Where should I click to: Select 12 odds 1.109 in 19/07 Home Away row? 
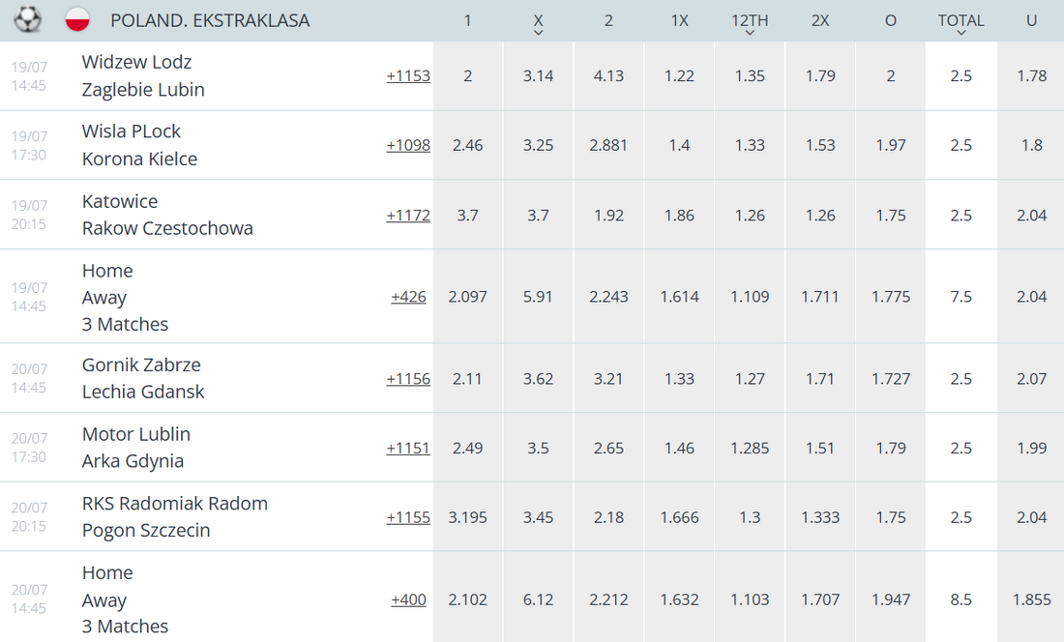[750, 296]
